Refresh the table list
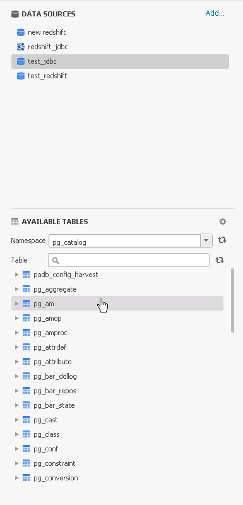The height and width of the screenshot is (505, 243). pyautogui.click(x=220, y=260)
